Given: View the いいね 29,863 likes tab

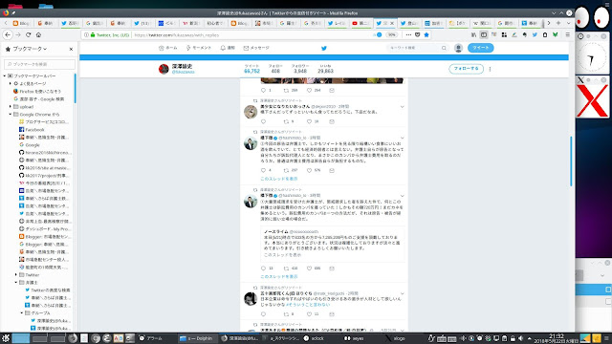Looking at the screenshot, I should [325, 69].
